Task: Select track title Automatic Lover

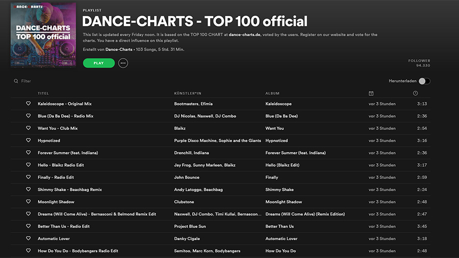Action: pyautogui.click(x=54, y=239)
